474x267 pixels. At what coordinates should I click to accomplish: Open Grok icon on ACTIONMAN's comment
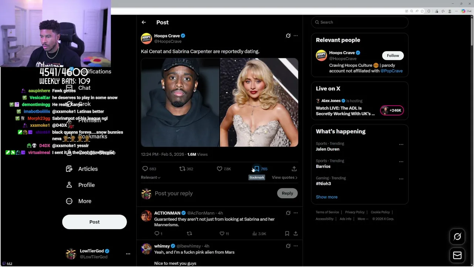(288, 213)
